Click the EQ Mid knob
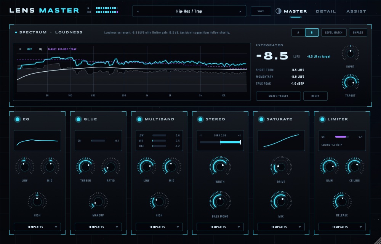Image resolution: width=381 pixels, height=244 pixels. 50,167
